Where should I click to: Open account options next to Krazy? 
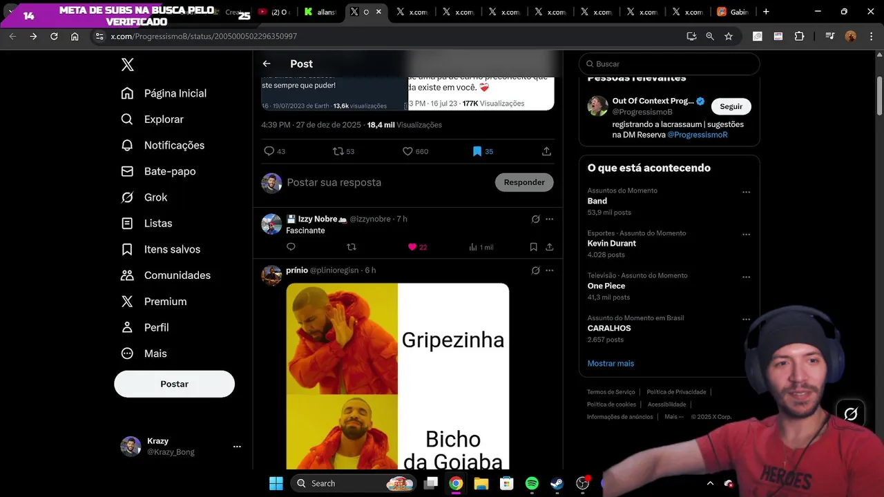click(x=237, y=447)
